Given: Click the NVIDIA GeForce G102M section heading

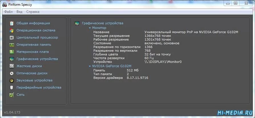Looking at the screenshot, I should (x=112, y=66).
